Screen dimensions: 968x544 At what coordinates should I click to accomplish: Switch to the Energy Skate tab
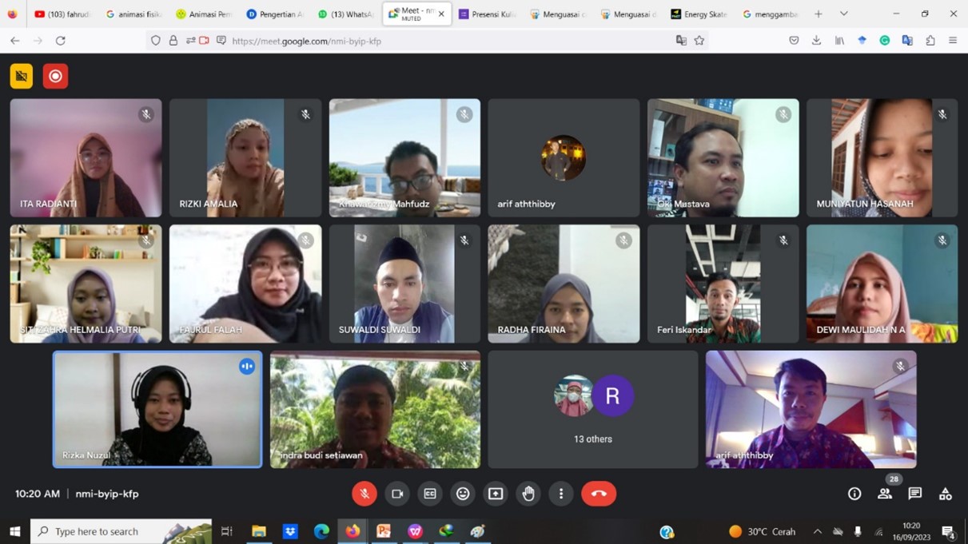point(699,14)
